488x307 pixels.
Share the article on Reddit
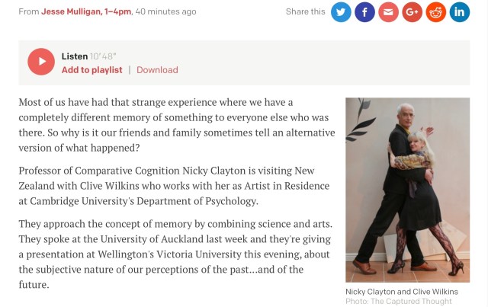[435, 11]
